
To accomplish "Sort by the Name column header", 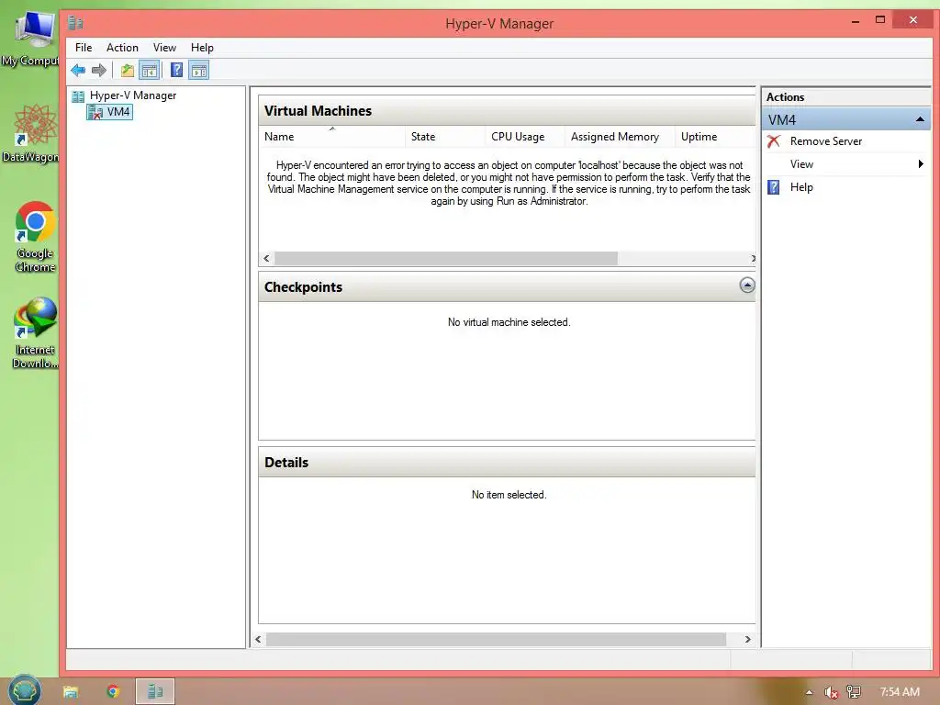I will (331, 137).
